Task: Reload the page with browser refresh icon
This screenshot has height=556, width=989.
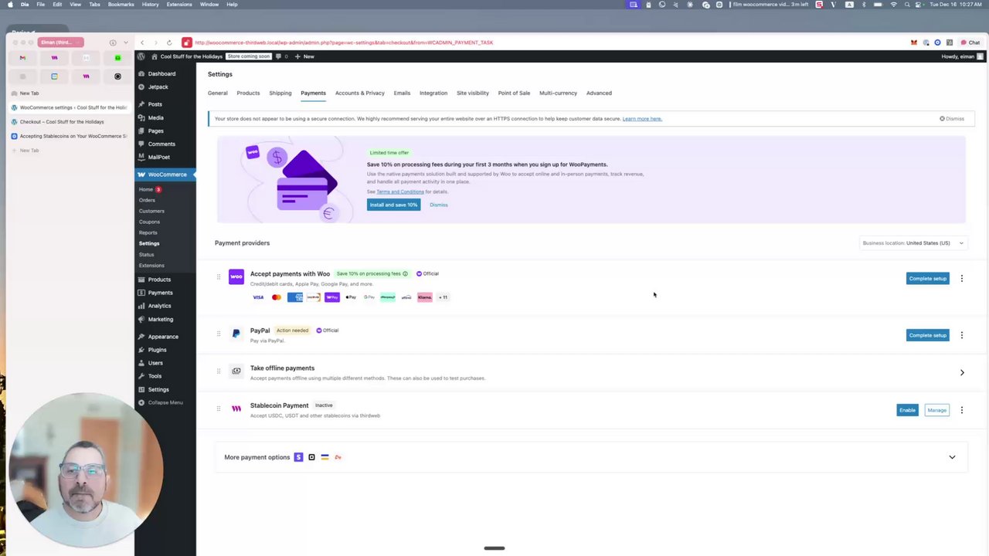Action: (169, 42)
